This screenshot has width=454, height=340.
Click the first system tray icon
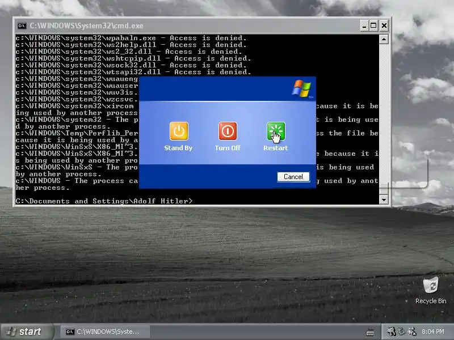tap(392, 331)
